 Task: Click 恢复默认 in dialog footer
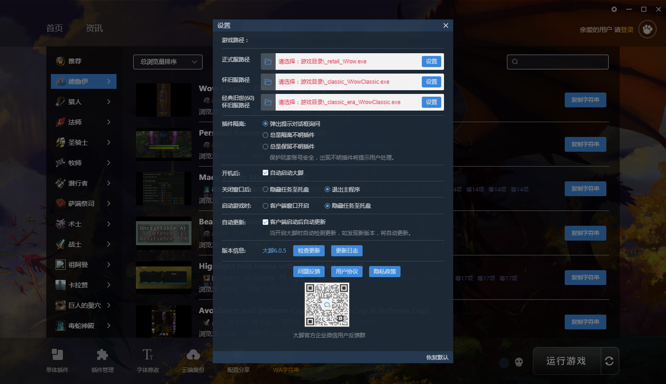click(437, 358)
